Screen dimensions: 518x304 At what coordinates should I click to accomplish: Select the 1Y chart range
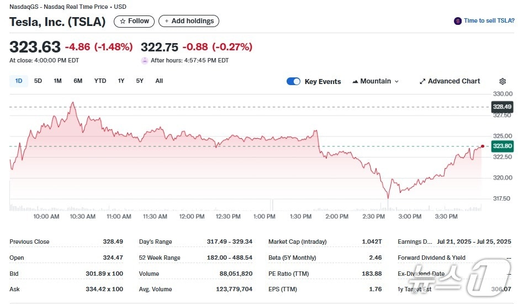(x=121, y=81)
